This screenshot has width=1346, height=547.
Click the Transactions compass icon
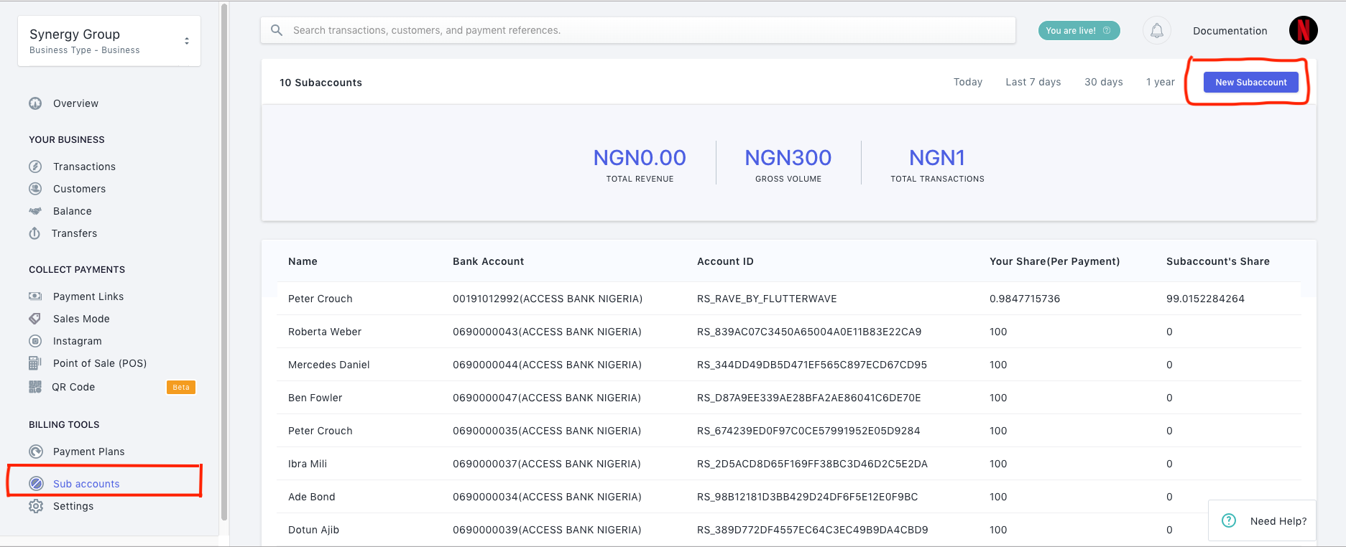coord(35,167)
